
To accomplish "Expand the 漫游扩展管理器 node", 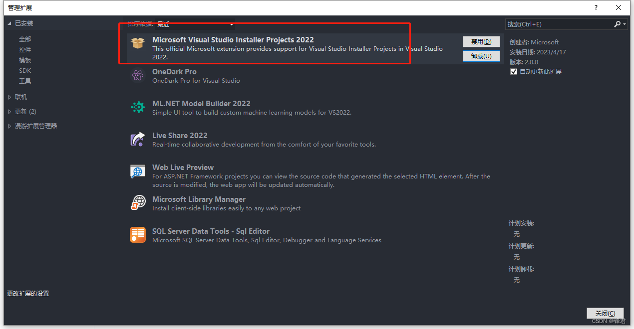I will pos(9,126).
